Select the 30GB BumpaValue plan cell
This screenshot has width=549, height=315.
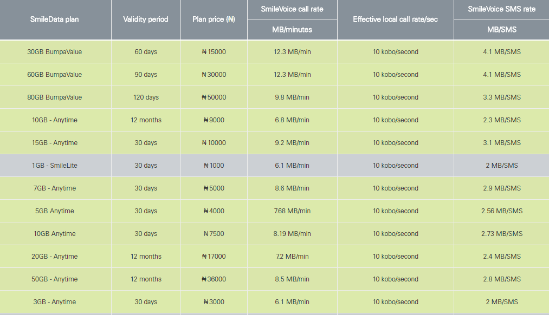[55, 52]
